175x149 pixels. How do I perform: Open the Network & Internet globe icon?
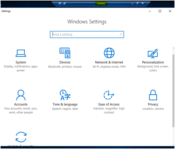pyautogui.click(x=109, y=53)
